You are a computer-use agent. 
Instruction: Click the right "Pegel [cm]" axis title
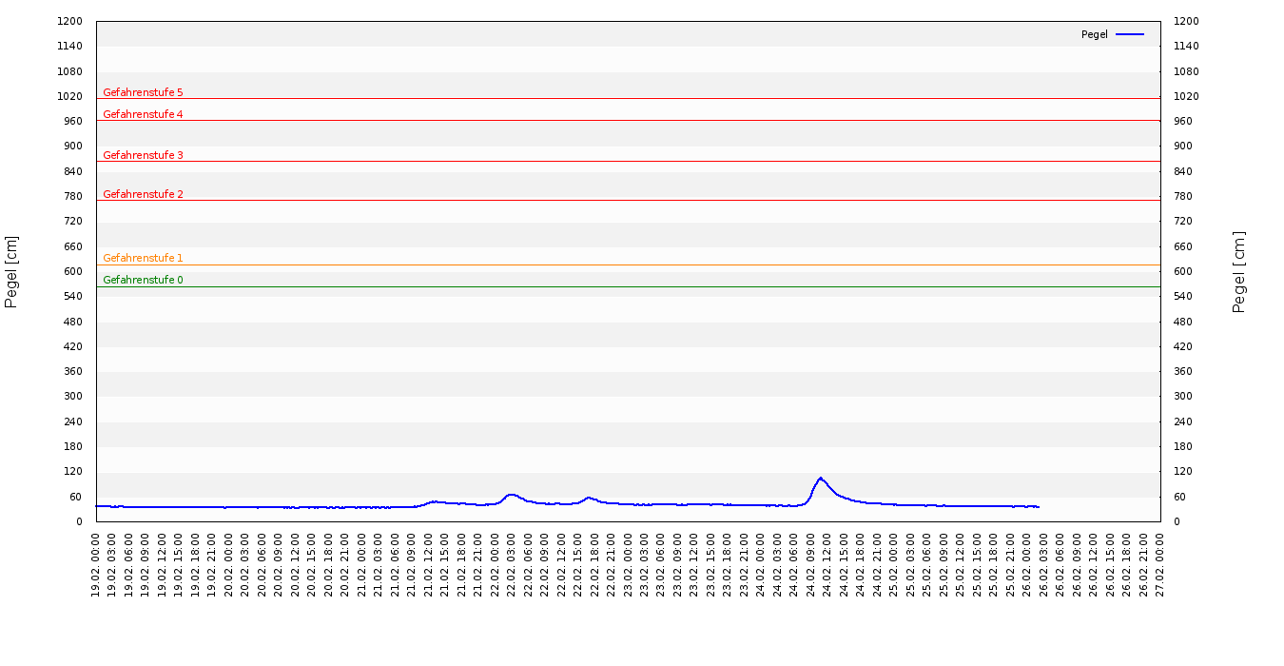click(x=1238, y=271)
